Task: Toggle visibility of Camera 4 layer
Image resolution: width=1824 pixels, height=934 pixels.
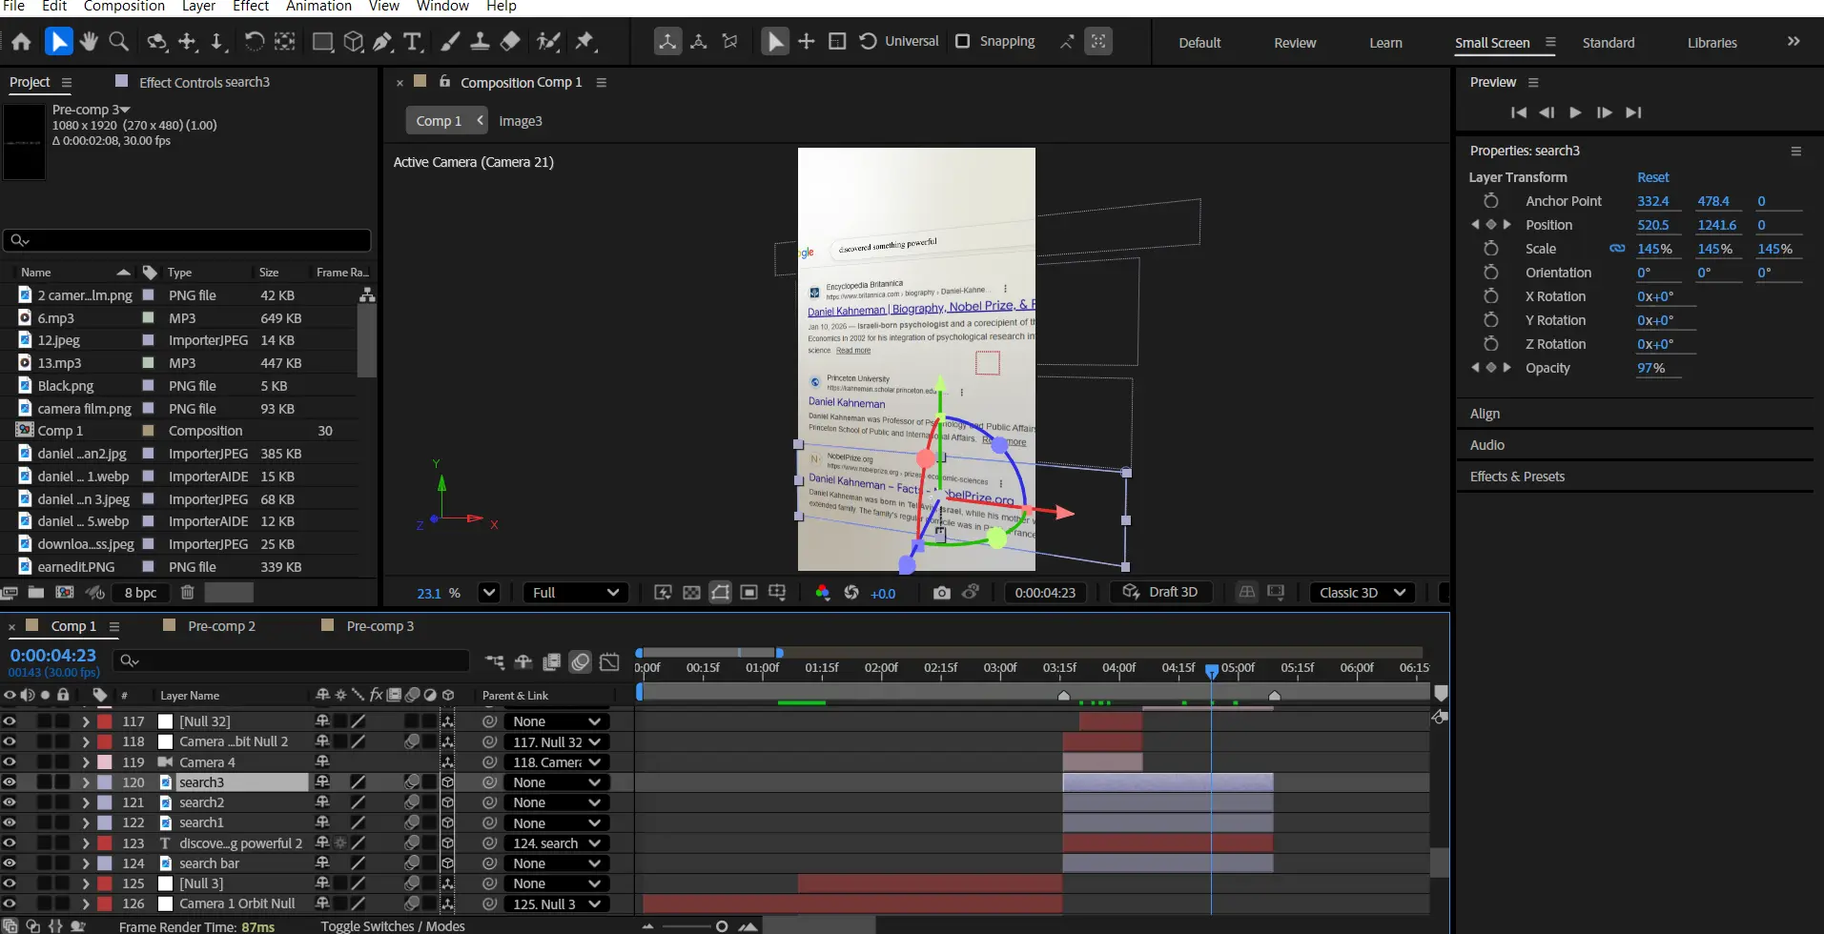Action: click(x=10, y=762)
